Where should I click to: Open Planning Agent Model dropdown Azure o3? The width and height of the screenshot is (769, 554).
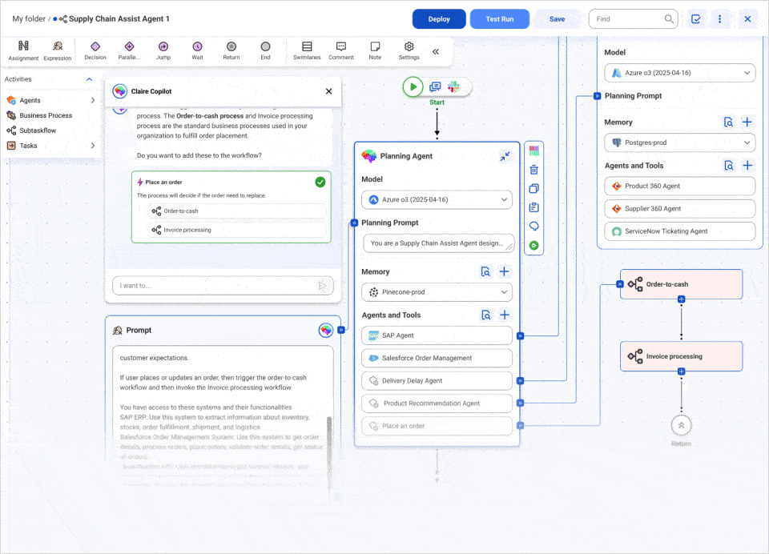437,199
